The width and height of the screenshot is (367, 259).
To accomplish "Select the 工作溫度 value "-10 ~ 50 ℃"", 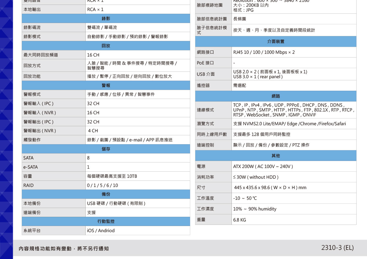I will coord(245,198).
